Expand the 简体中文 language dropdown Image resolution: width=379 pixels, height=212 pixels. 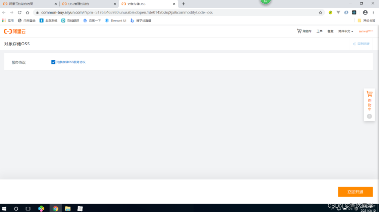pos(345,31)
